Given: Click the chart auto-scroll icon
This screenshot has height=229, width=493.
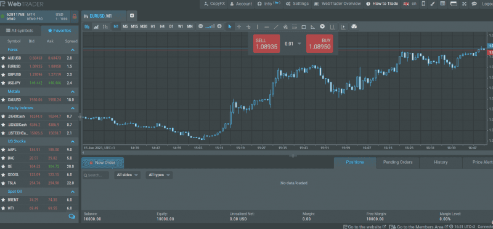Looking at the screenshot, I should (x=343, y=26).
